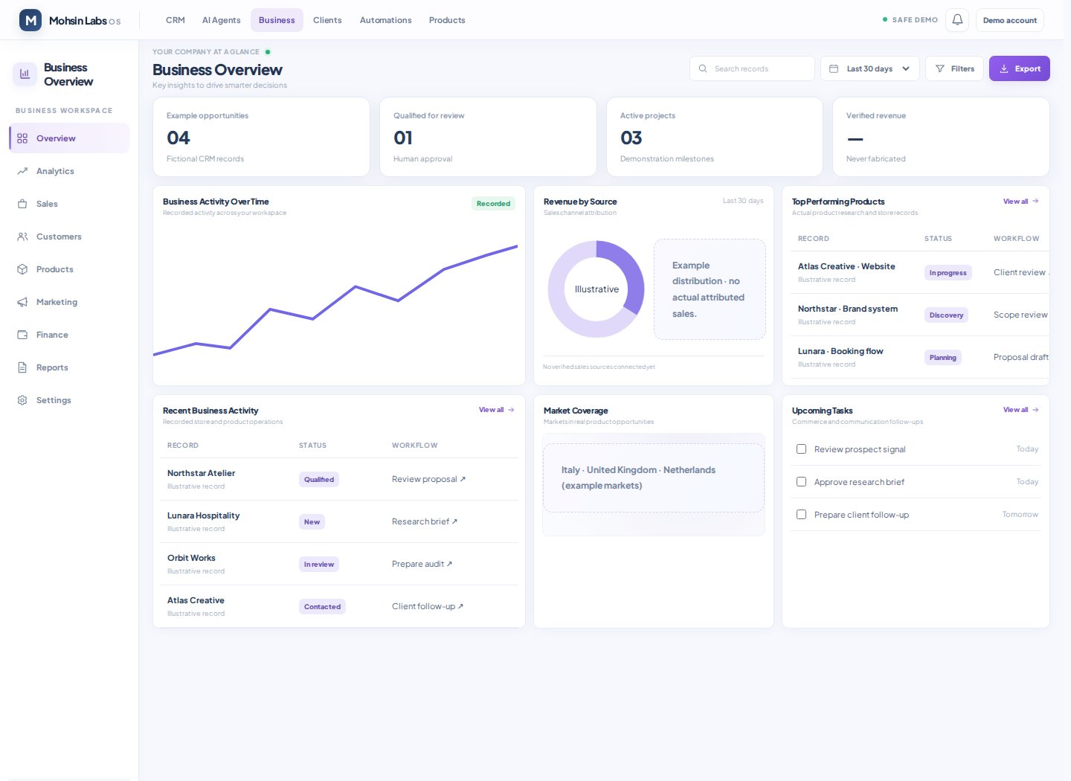Click the In progress status badge
Screen dimensions: 1071x781
tap(948, 273)
